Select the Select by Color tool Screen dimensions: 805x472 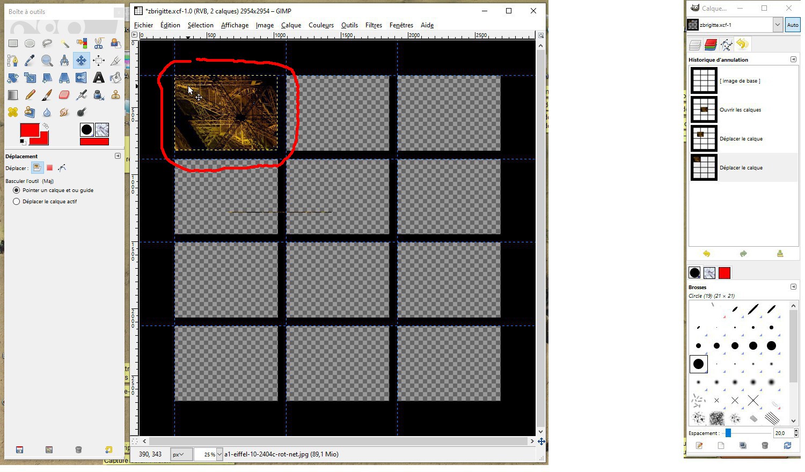(82, 43)
